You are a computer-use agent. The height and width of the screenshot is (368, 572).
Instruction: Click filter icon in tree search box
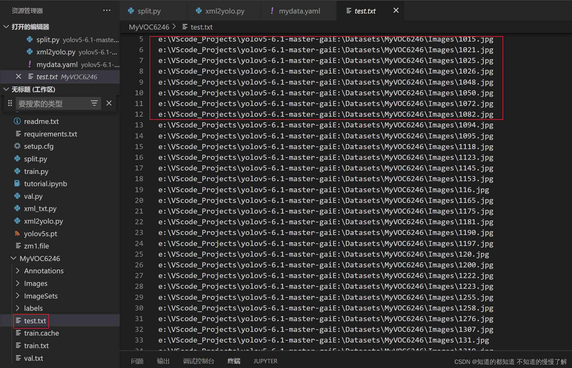tap(94, 103)
